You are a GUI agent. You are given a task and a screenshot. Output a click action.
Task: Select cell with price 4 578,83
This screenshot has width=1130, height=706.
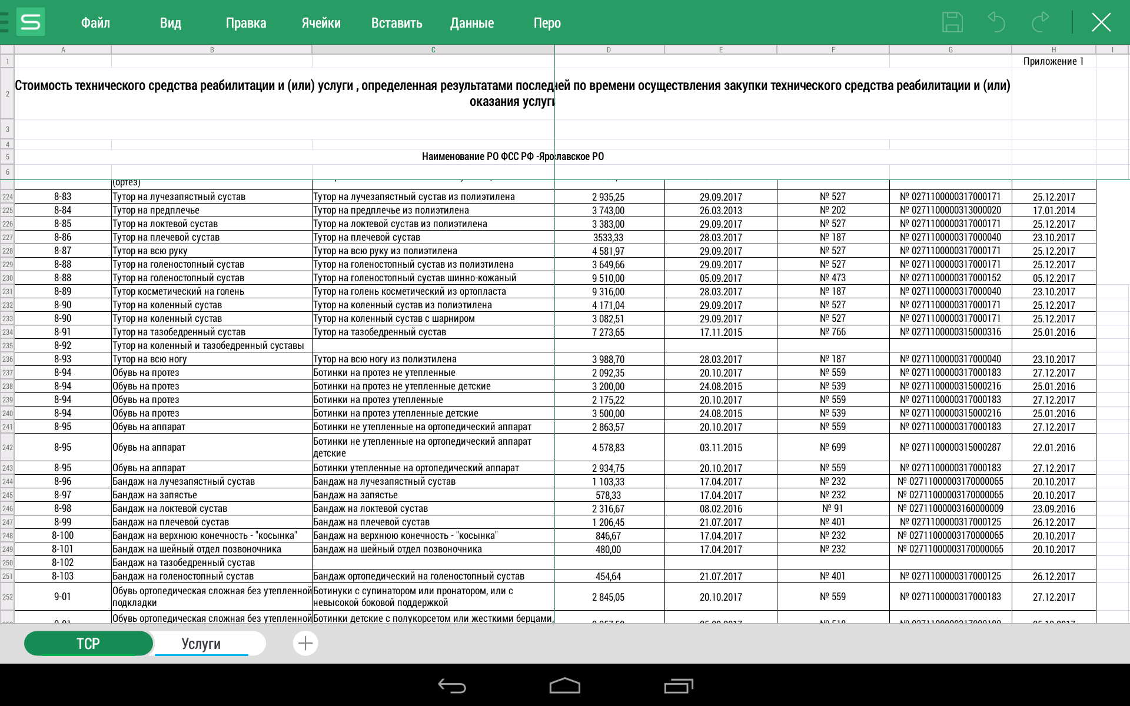coord(609,448)
